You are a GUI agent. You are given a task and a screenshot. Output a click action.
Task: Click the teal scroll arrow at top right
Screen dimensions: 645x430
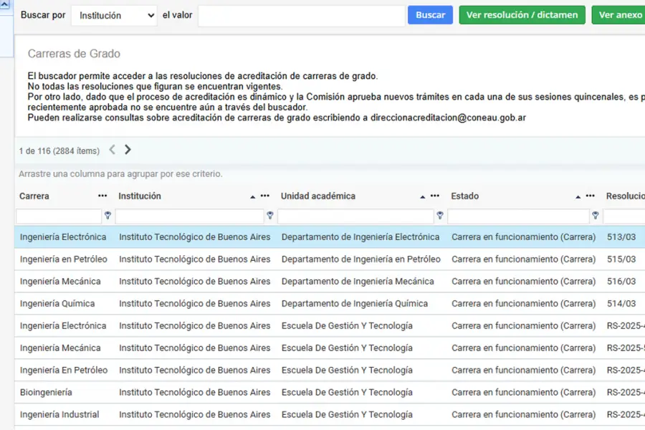[x=640, y=6]
